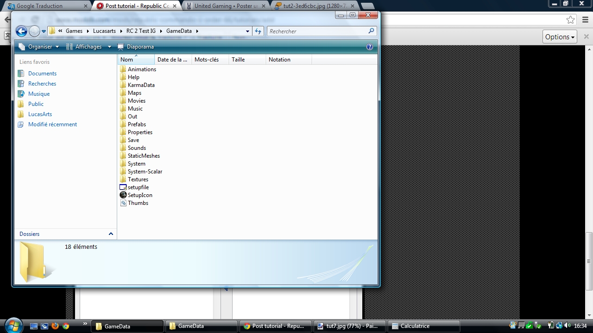Screen dimensions: 593x333
Task: Open the Animations folder icon
Action: coord(123,69)
